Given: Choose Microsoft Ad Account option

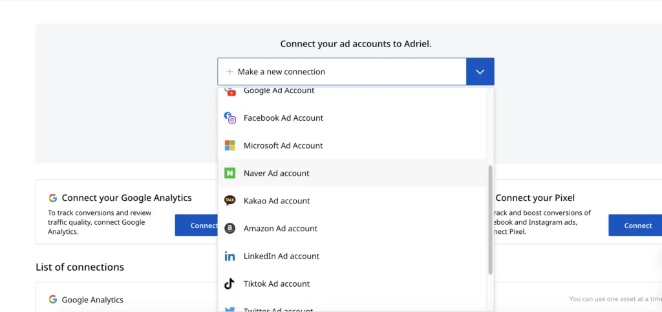Looking at the screenshot, I should coord(352,145).
